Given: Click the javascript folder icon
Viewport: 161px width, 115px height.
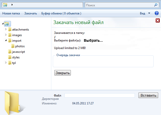Looking at the screenshot, I should (10, 52).
